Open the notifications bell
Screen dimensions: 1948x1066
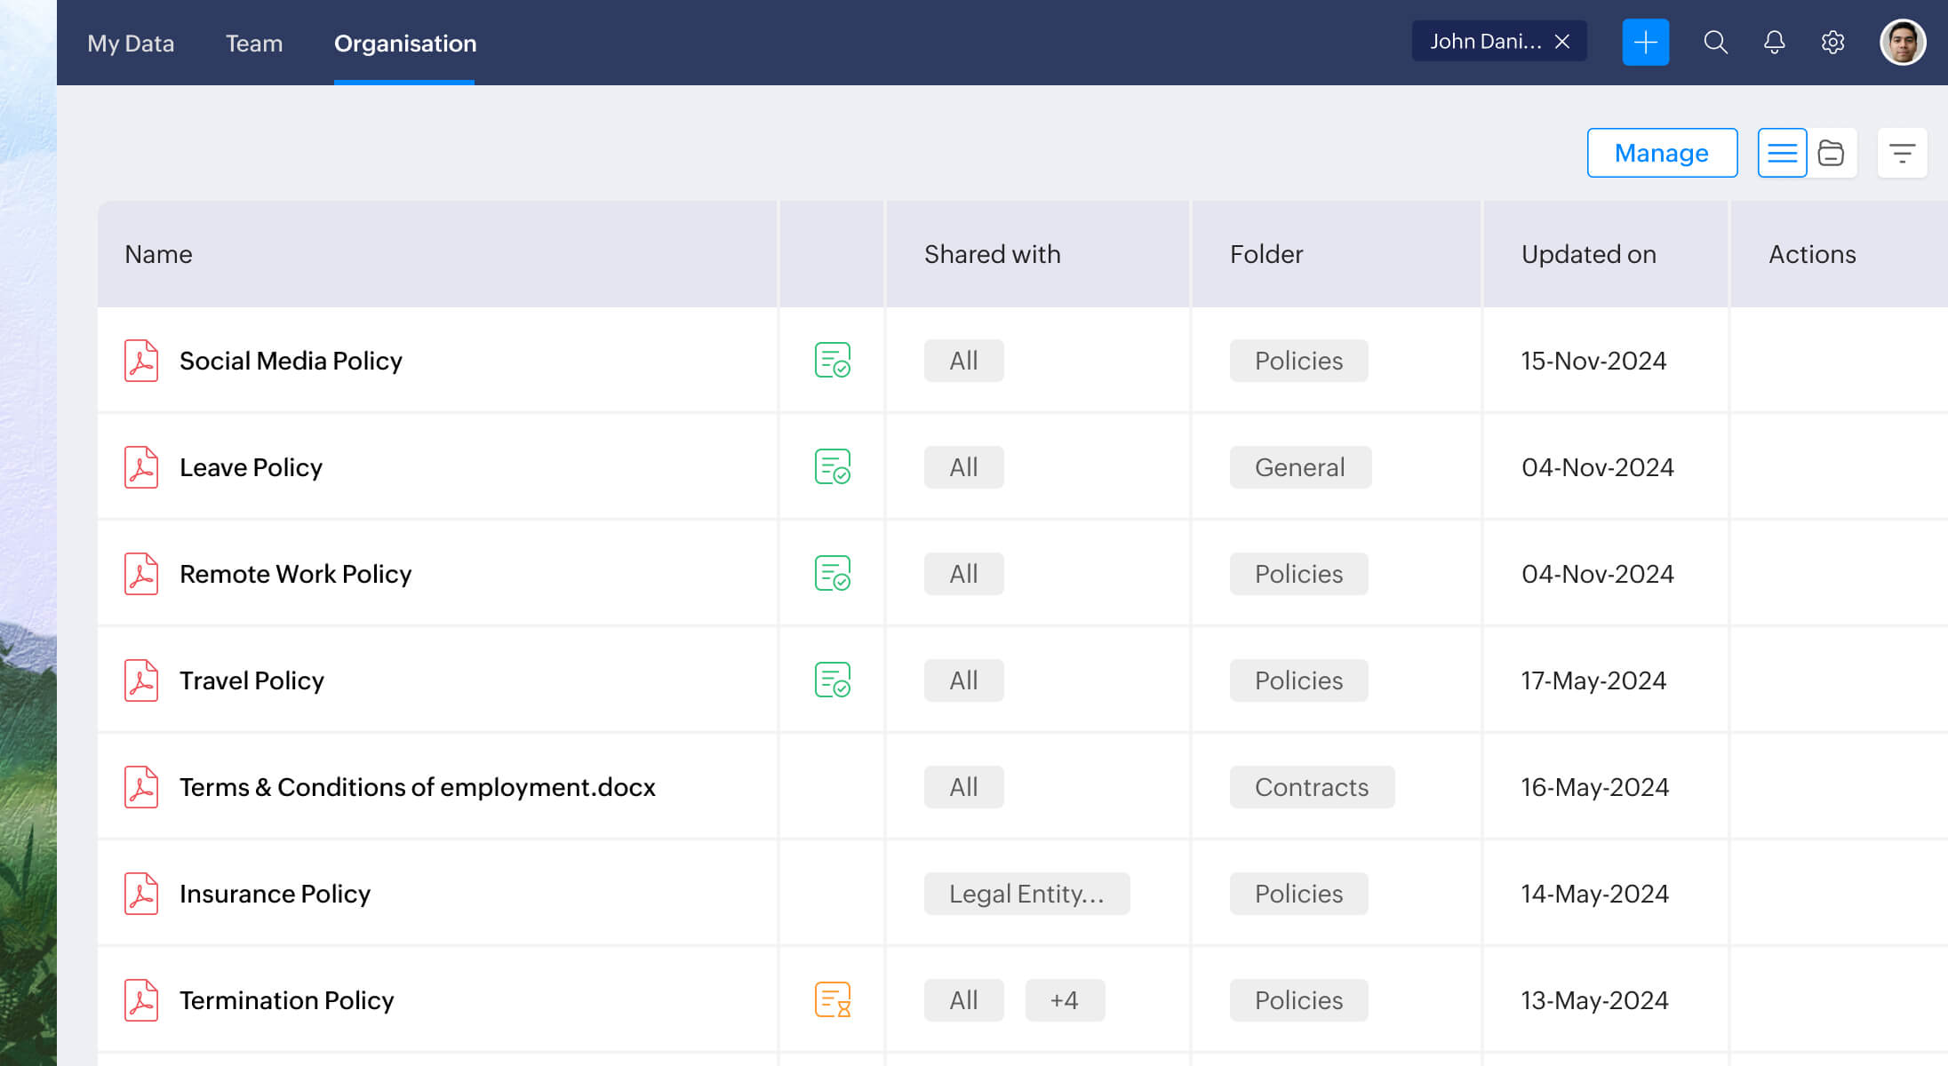tap(1774, 42)
